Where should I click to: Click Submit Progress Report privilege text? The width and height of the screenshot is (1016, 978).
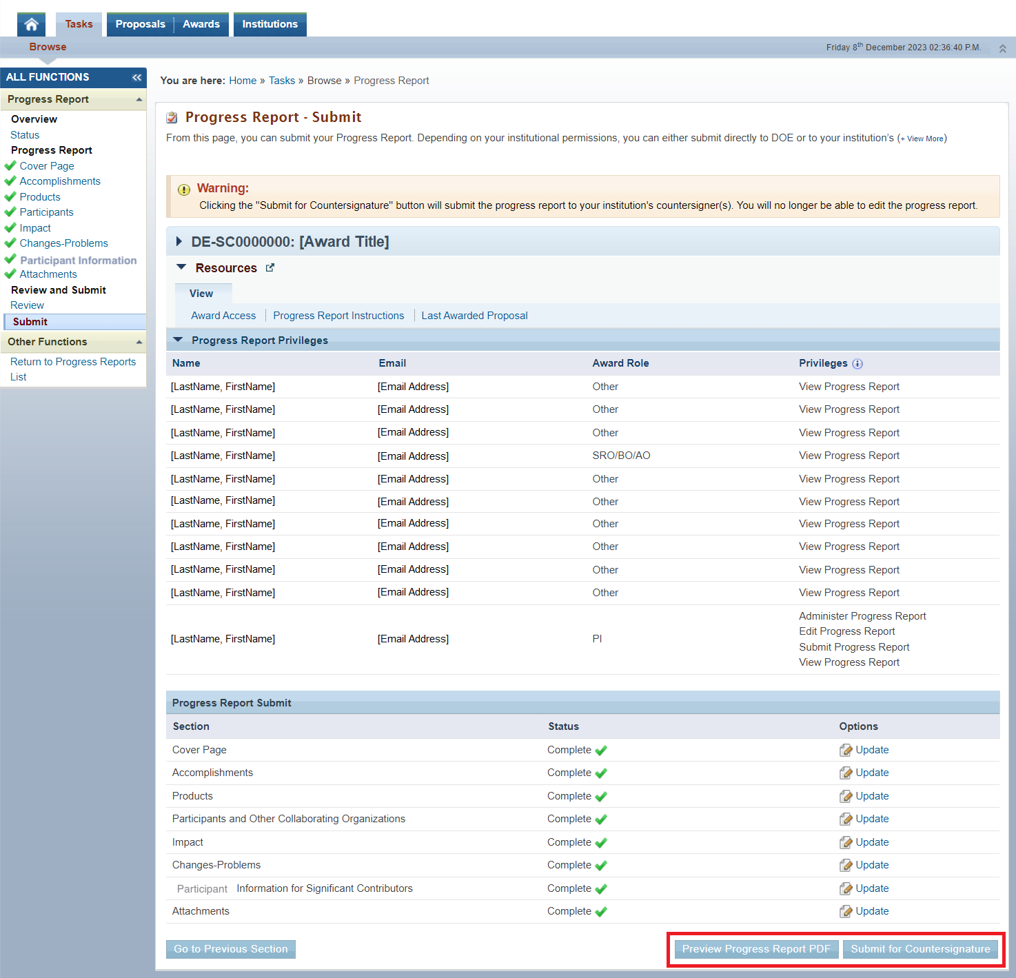pyautogui.click(x=854, y=647)
